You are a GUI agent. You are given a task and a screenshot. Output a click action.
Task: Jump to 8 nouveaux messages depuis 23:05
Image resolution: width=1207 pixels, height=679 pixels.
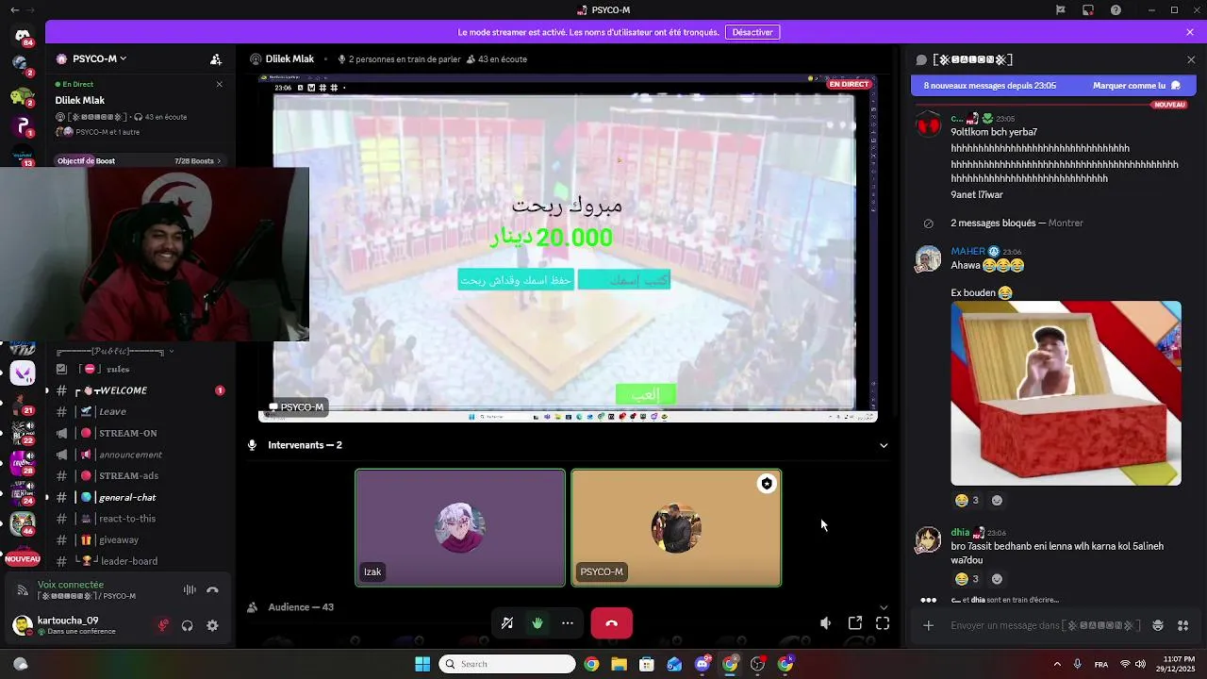point(990,86)
